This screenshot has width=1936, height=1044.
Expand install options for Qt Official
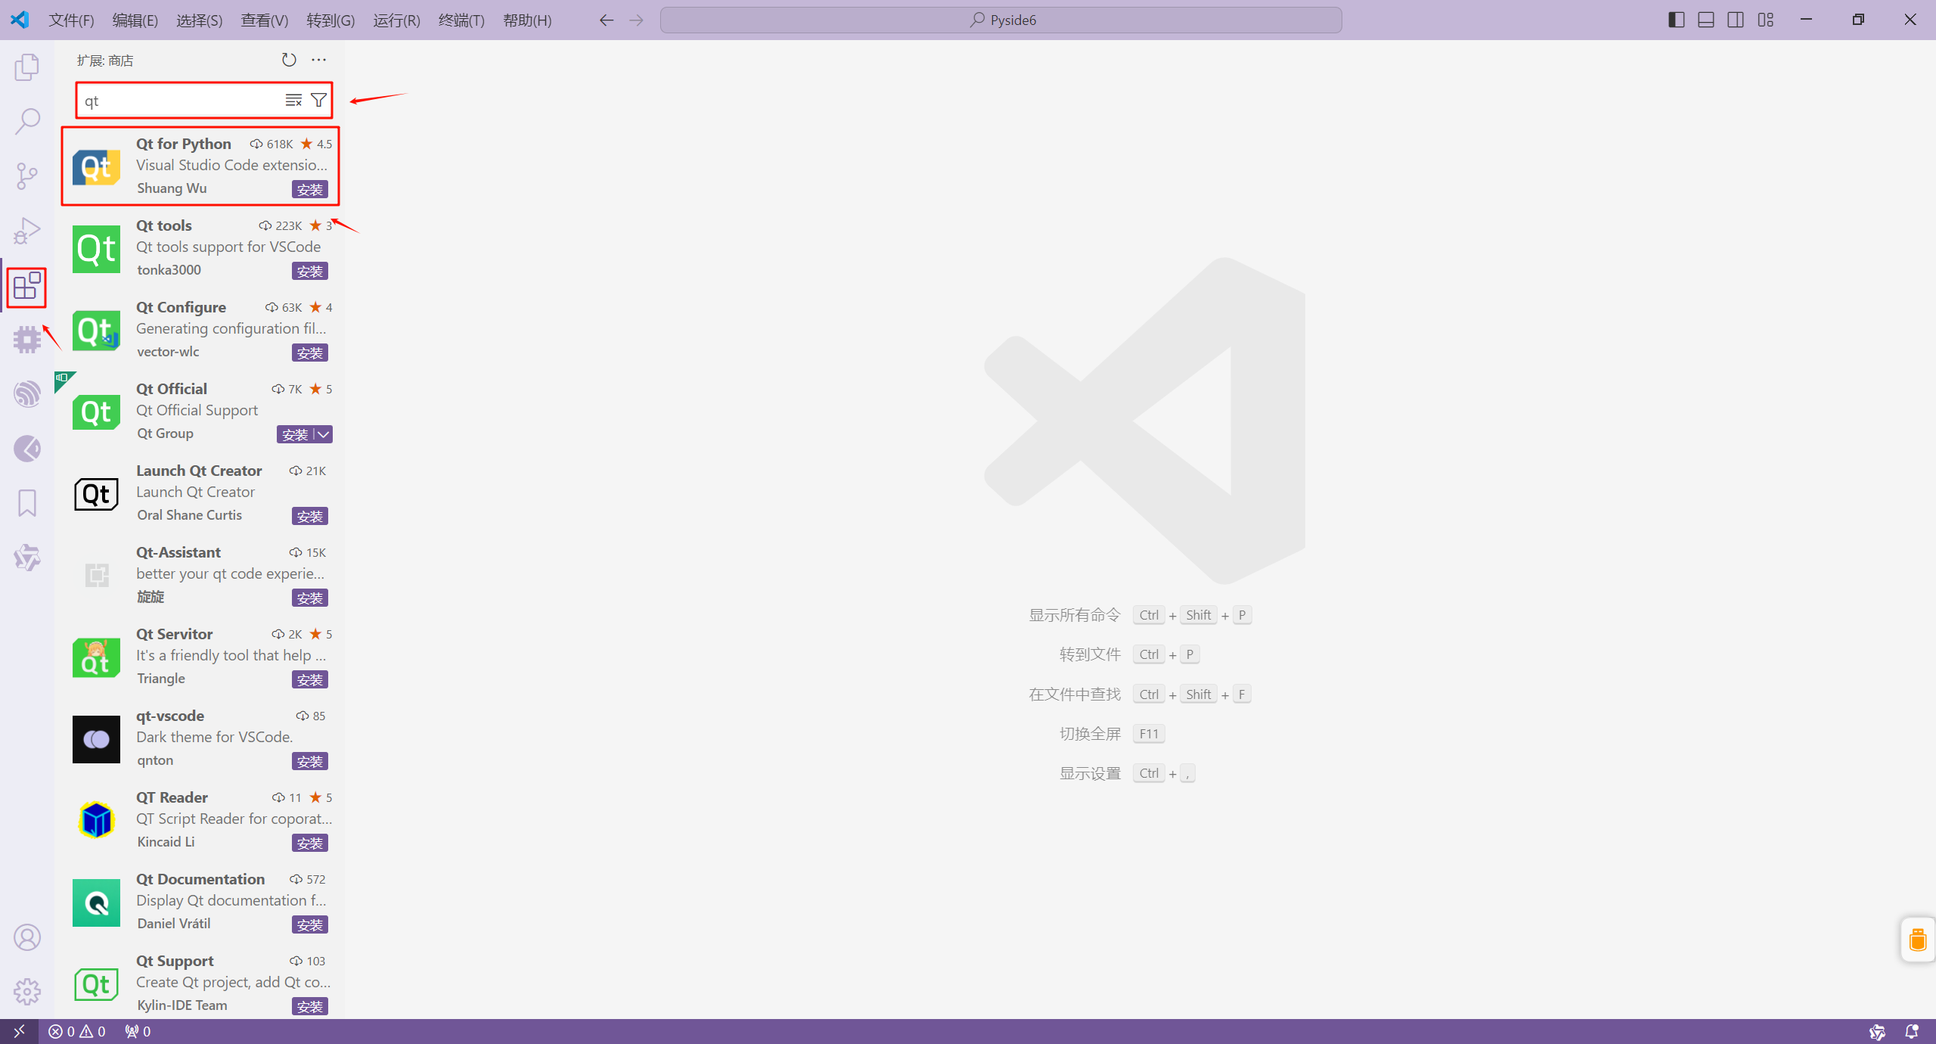322,434
